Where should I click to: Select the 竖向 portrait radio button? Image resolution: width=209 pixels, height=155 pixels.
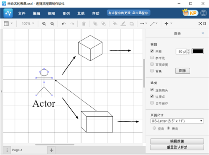(154, 128)
